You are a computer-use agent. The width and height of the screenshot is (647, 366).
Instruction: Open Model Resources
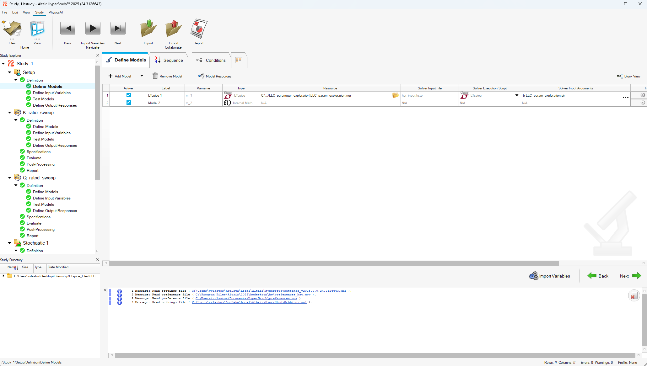tap(215, 76)
